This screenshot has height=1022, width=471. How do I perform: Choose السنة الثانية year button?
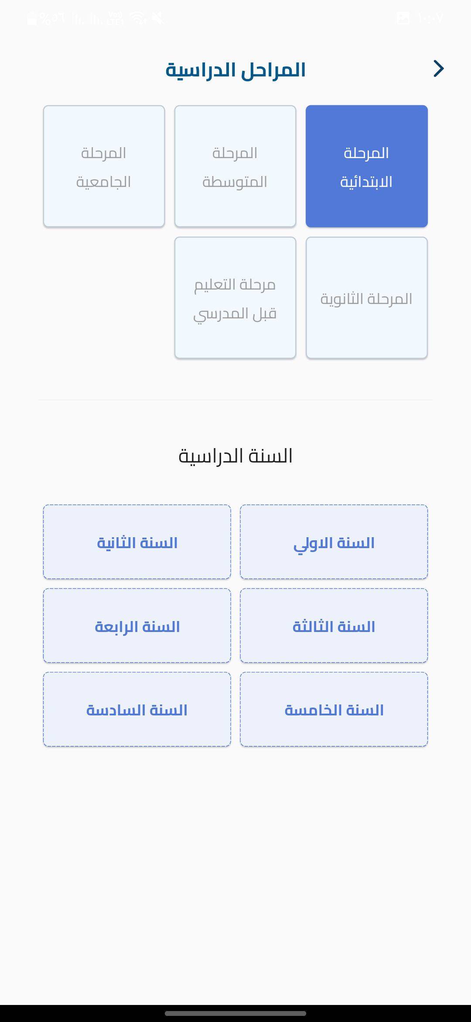click(137, 542)
